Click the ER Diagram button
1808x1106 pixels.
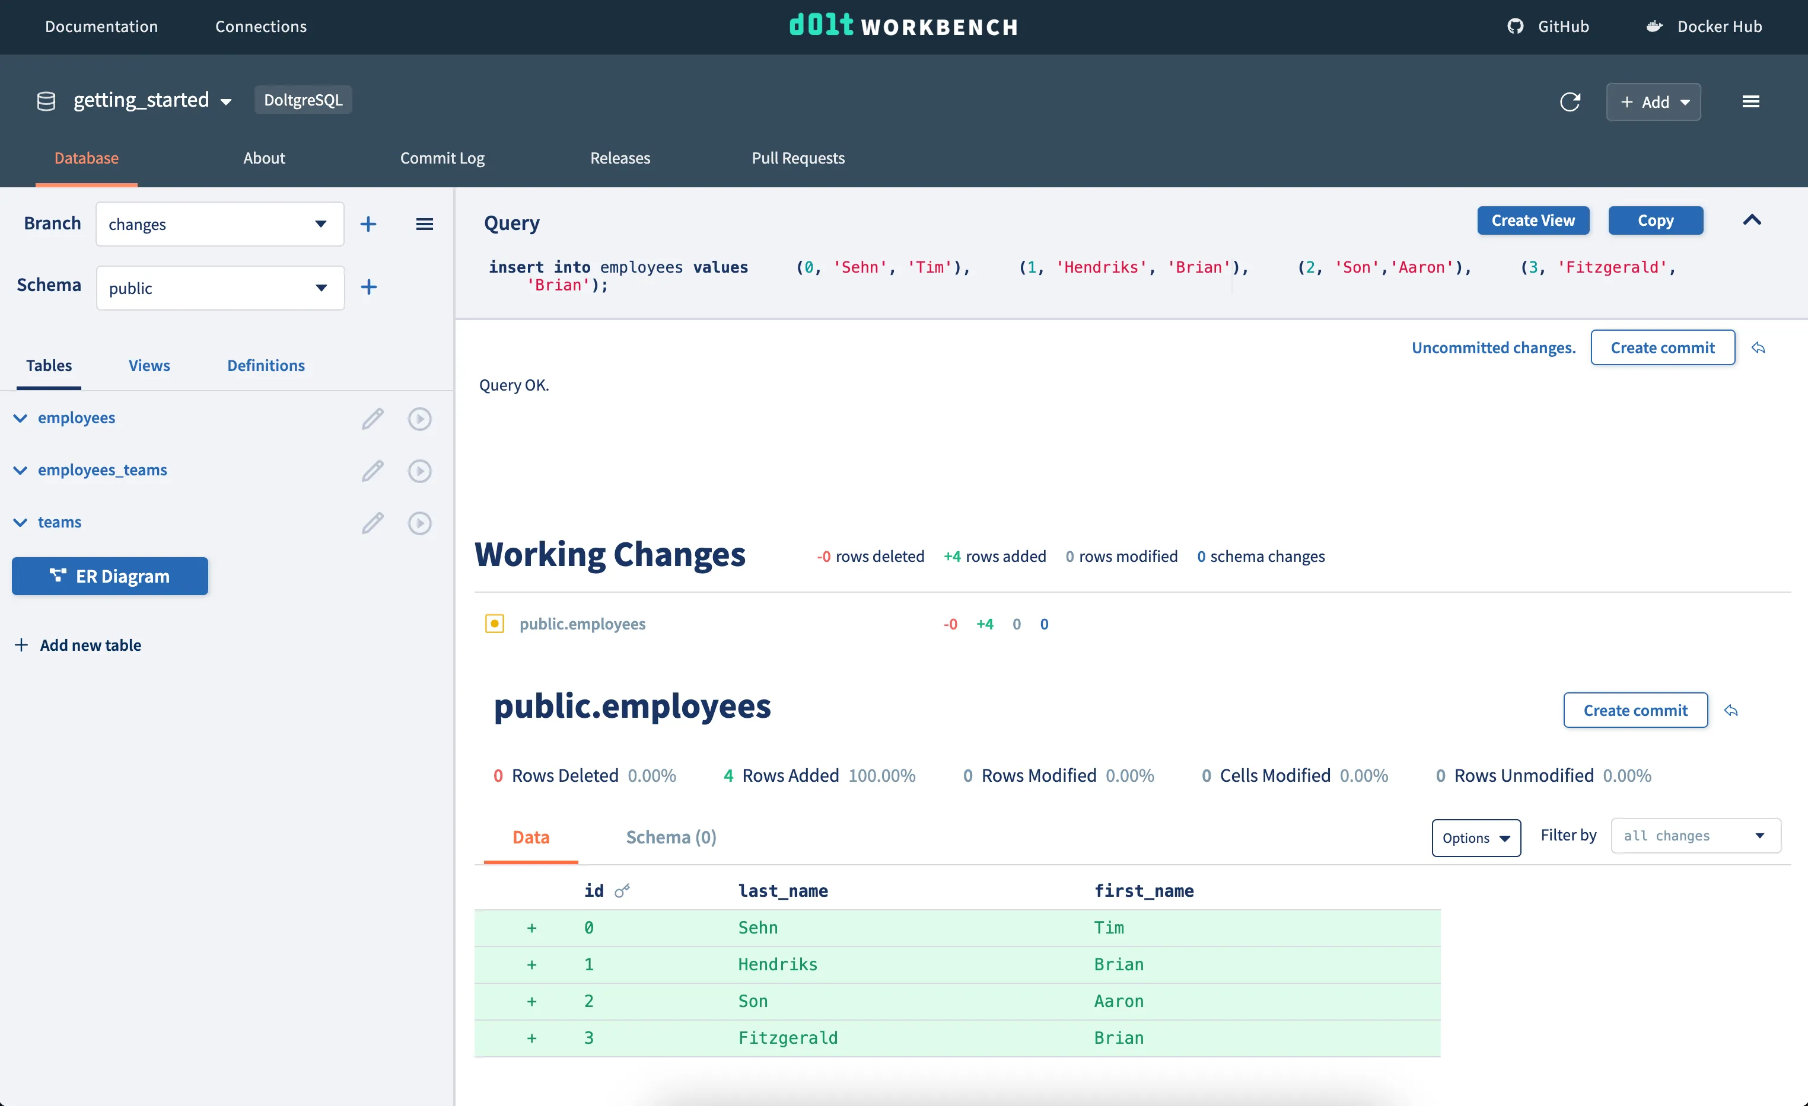click(110, 576)
